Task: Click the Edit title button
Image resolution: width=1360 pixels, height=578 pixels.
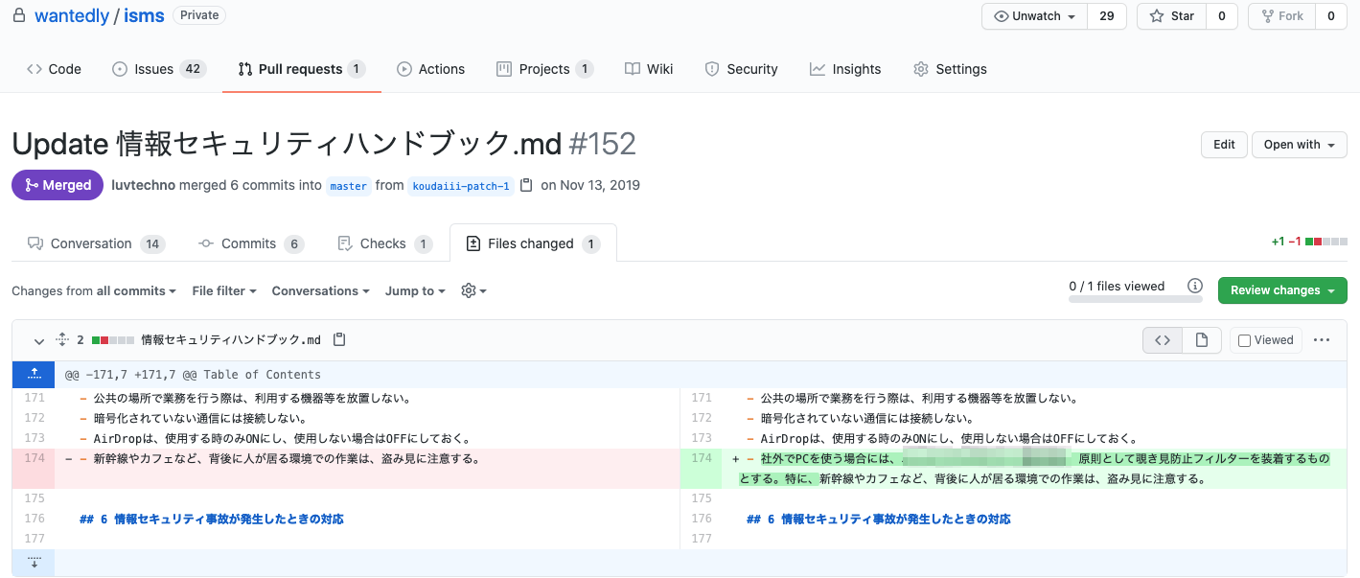Action: (x=1224, y=145)
